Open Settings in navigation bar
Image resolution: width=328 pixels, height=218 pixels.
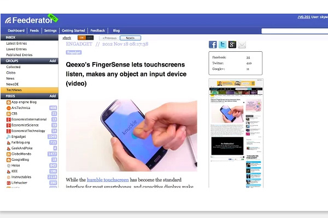(50, 31)
